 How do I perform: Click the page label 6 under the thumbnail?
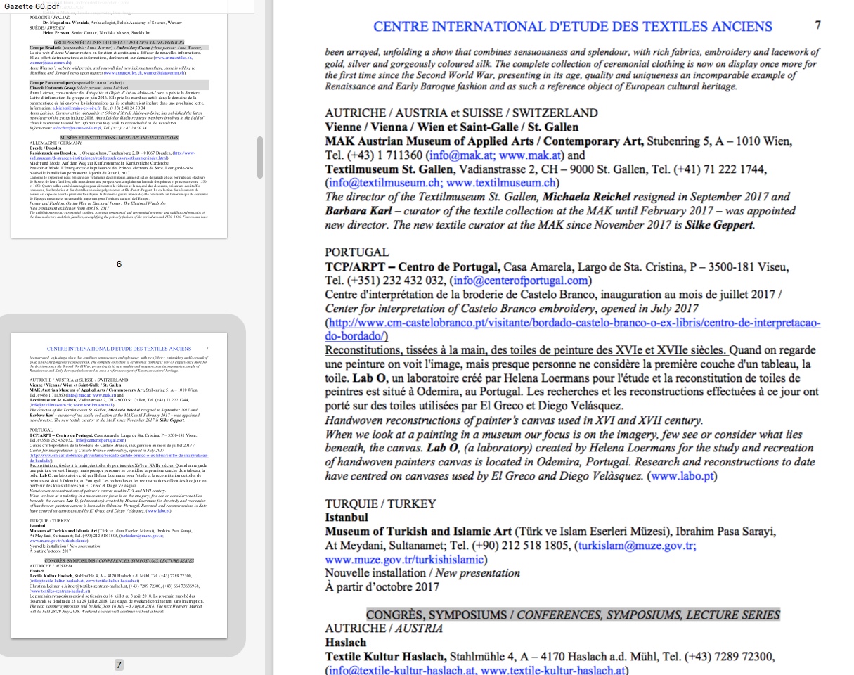(x=119, y=264)
